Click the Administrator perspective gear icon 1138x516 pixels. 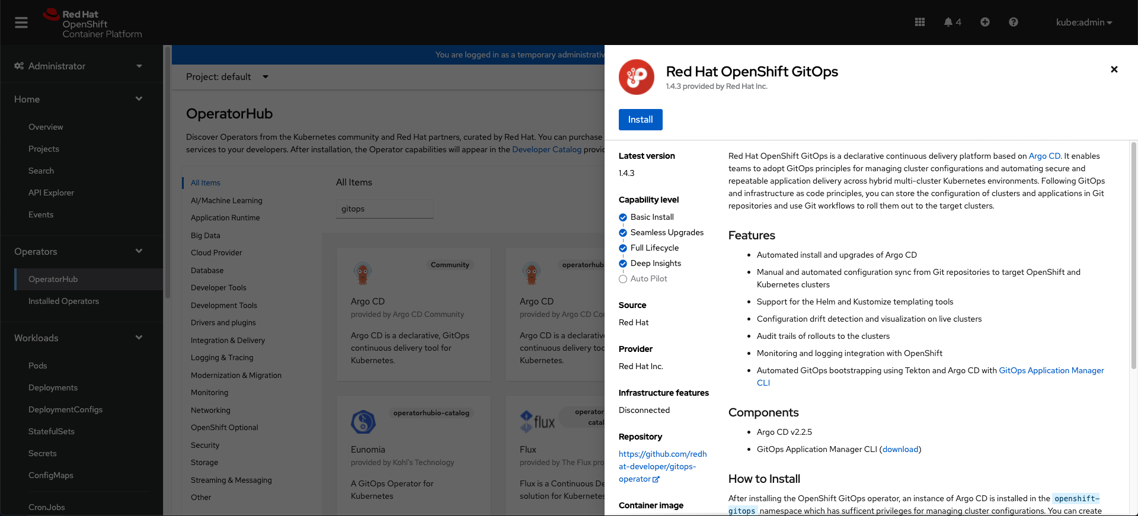click(x=19, y=66)
